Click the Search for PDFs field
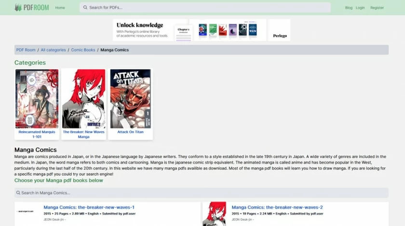Image resolution: width=405 pixels, height=226 pixels. click(205, 8)
